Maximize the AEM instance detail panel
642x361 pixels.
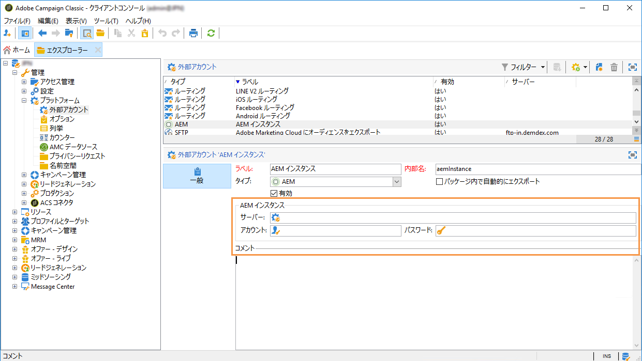click(x=632, y=154)
